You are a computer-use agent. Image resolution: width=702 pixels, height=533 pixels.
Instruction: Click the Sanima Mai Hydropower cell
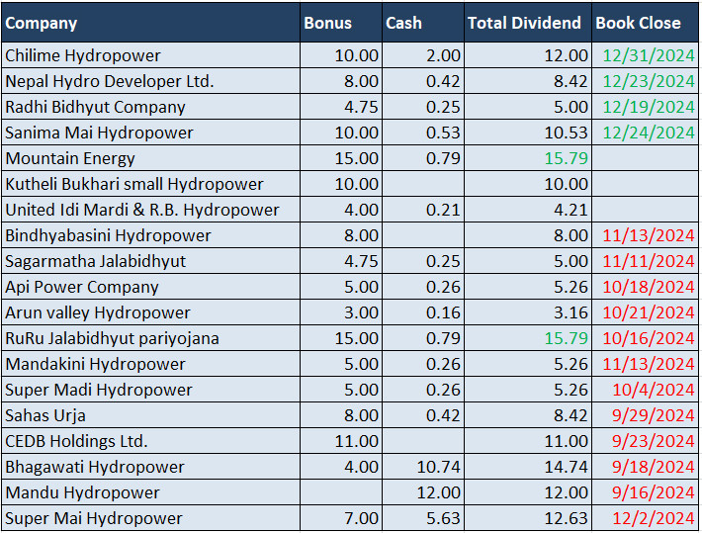(x=151, y=133)
